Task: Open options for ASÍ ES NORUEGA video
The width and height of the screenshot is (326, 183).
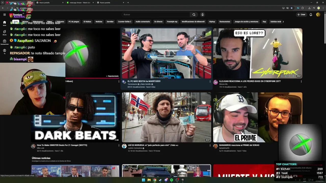Action: [x=210, y=145]
